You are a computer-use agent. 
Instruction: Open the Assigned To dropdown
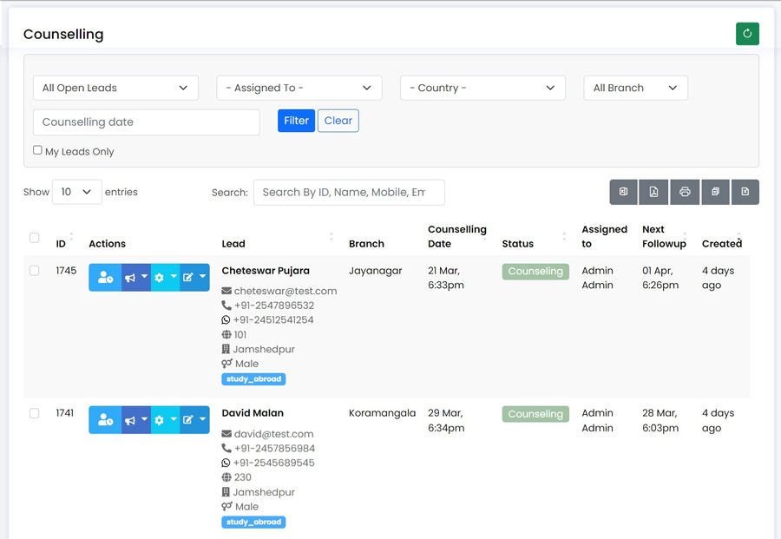pyautogui.click(x=299, y=88)
